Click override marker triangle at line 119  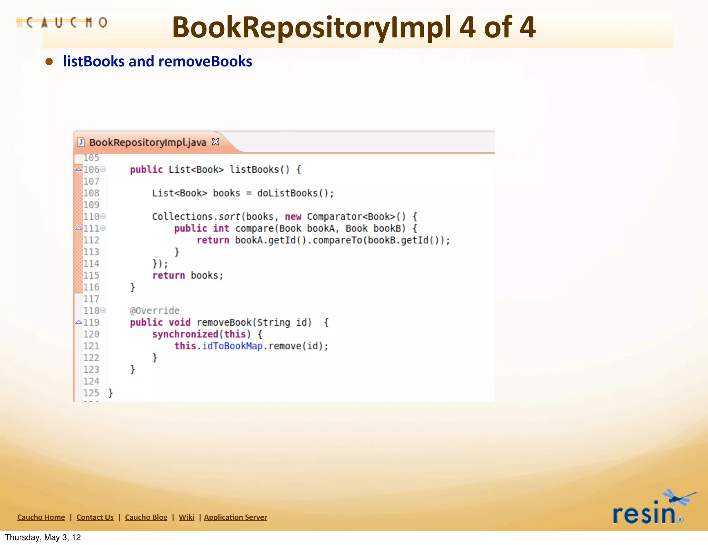click(x=79, y=322)
